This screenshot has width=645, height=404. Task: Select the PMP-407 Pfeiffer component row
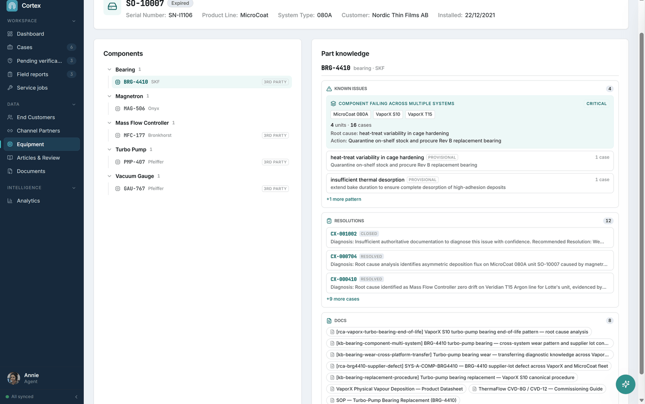pos(202,162)
